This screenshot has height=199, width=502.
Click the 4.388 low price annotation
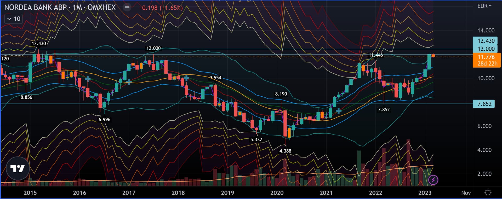(x=285, y=151)
